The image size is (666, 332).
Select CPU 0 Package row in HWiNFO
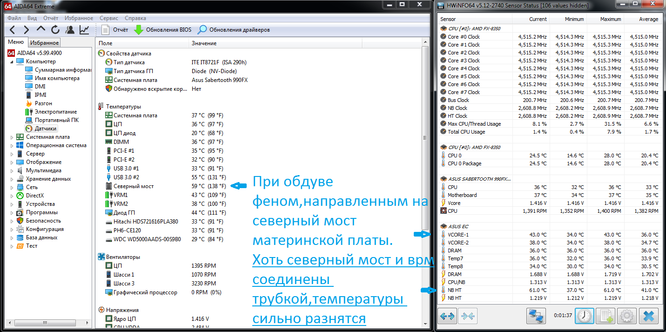click(549, 163)
